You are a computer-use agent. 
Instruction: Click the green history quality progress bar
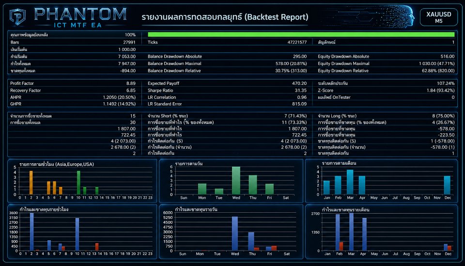[x=301, y=35]
